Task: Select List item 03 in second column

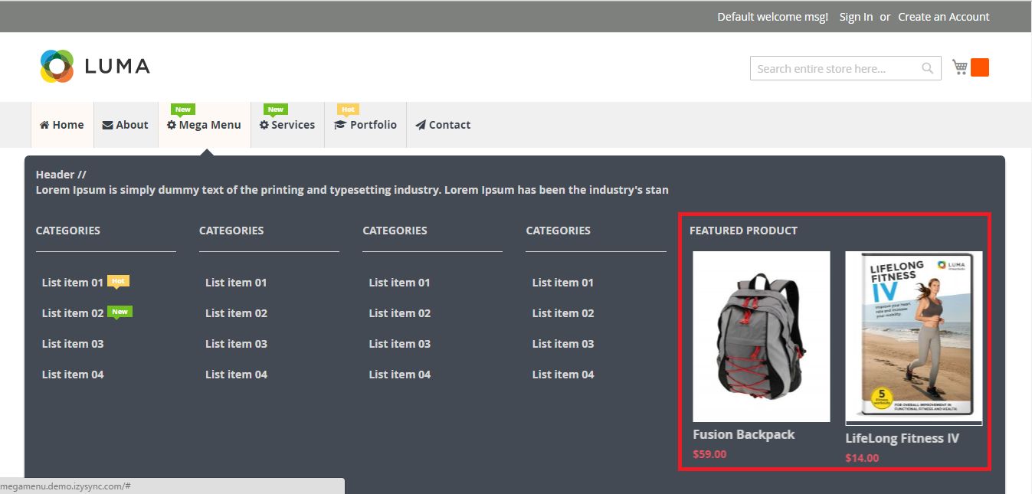Action: [236, 344]
